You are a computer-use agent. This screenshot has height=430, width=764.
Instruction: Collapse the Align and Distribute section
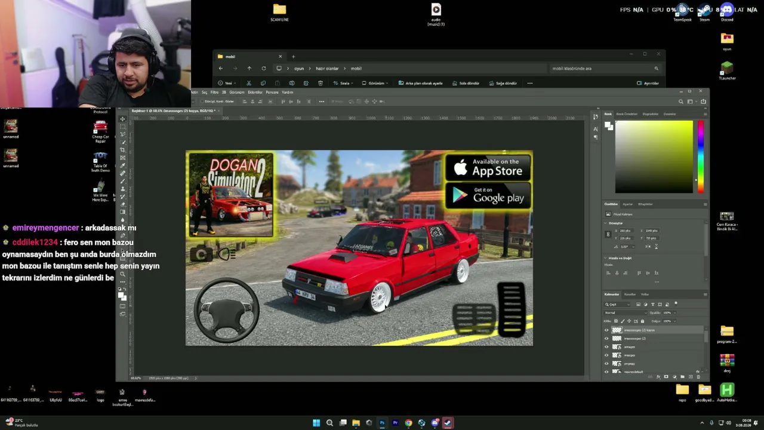pyautogui.click(x=605, y=258)
